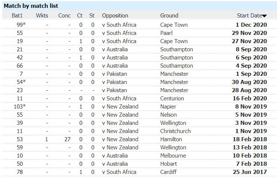Open the 8 Nov 2019 Napier match
The width and height of the screenshot is (277, 178).
pyautogui.click(x=251, y=107)
